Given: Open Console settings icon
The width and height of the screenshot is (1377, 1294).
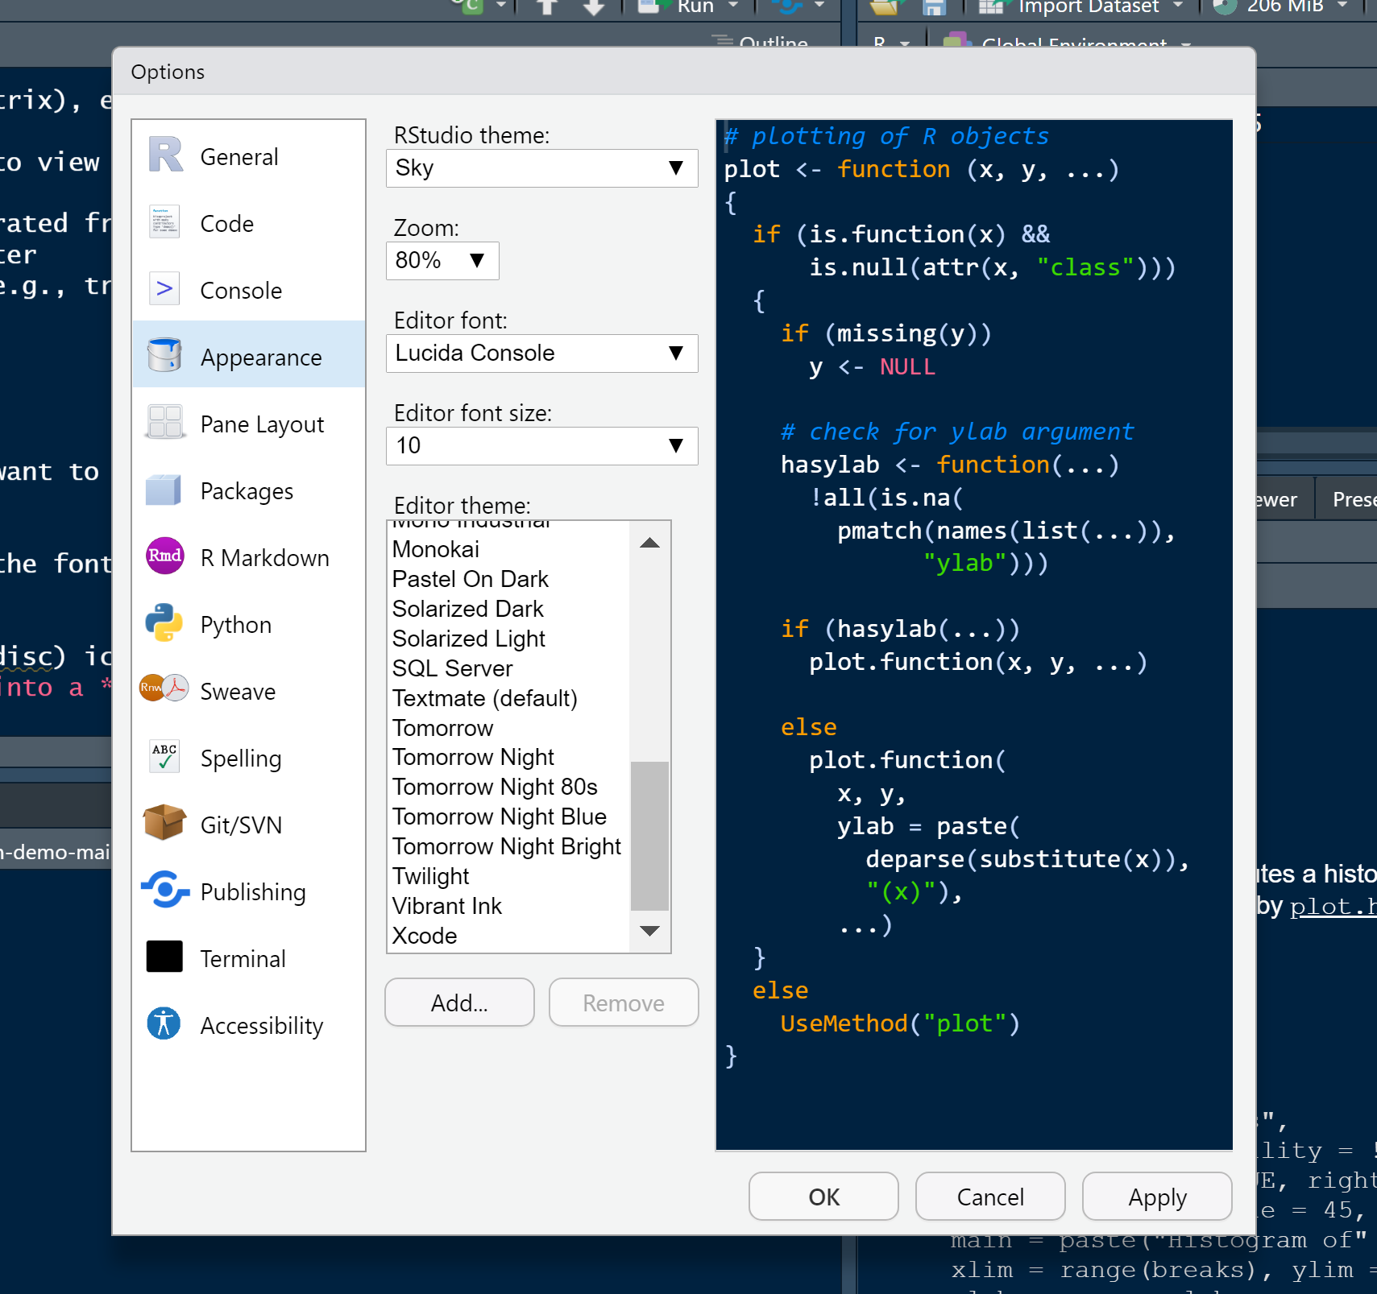Looking at the screenshot, I should coord(164,289).
